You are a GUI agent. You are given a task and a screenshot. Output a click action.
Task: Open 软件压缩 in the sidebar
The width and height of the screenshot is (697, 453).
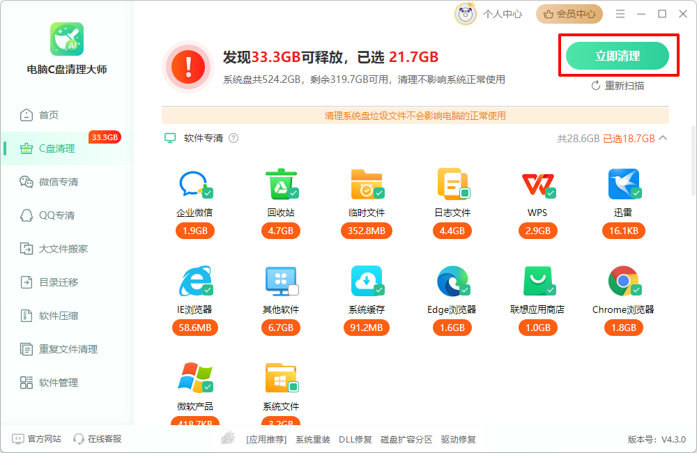coord(67,316)
